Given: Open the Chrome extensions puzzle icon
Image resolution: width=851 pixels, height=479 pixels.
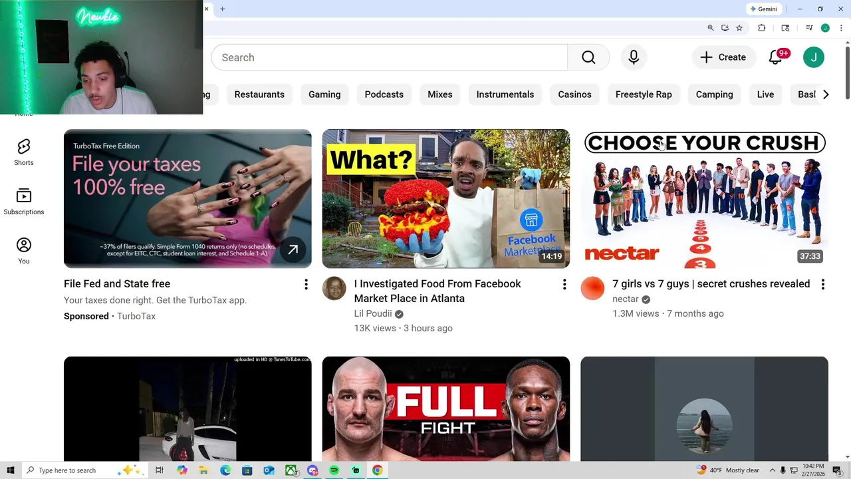Looking at the screenshot, I should 762,28.
